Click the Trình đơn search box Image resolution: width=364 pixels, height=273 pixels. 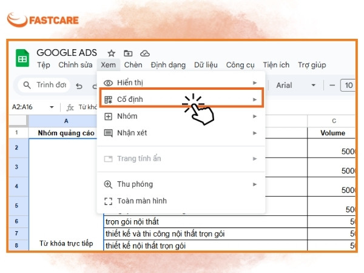44,85
